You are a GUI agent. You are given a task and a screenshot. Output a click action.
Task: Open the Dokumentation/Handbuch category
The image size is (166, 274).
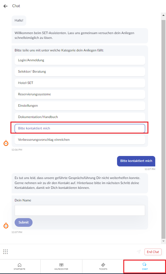pos(80,117)
